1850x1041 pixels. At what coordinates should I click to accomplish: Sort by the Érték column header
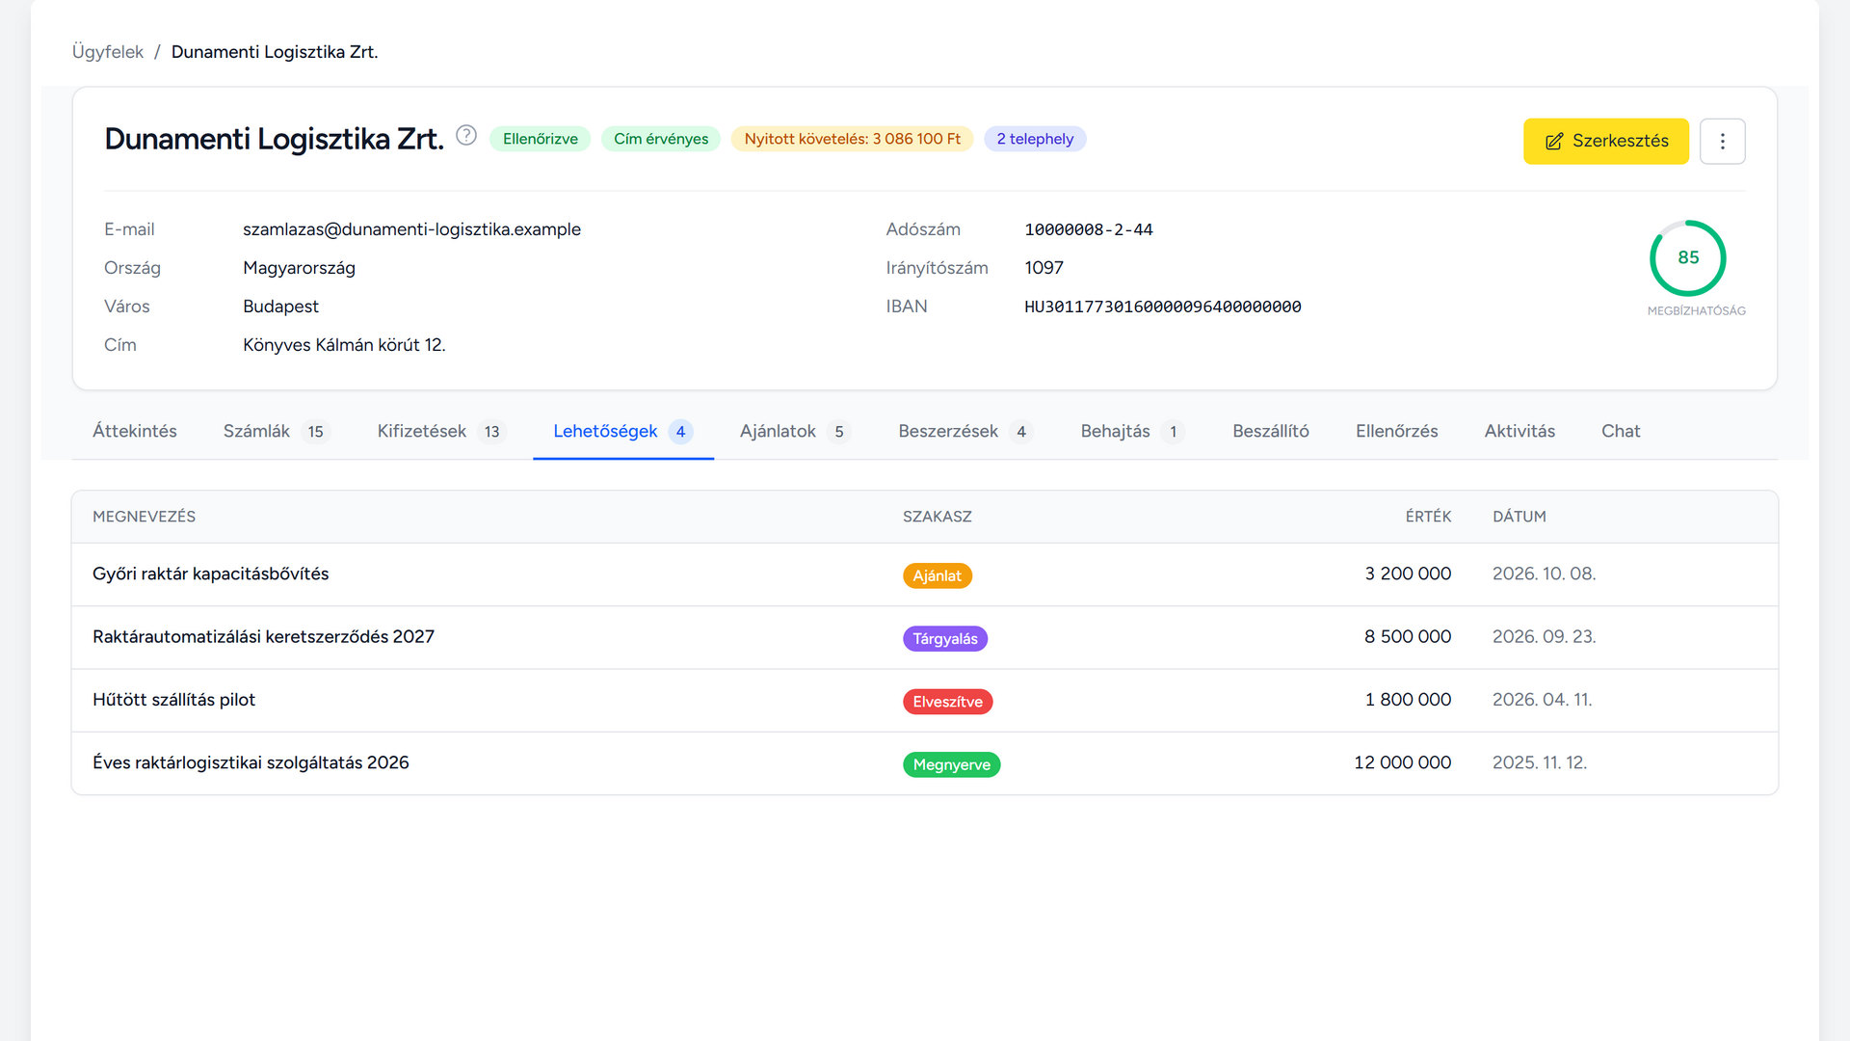1427,517
